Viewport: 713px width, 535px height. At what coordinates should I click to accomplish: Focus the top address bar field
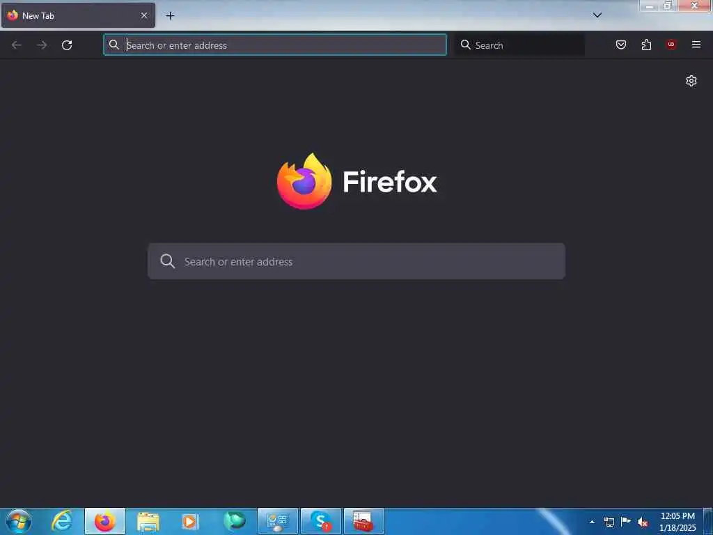(x=275, y=45)
